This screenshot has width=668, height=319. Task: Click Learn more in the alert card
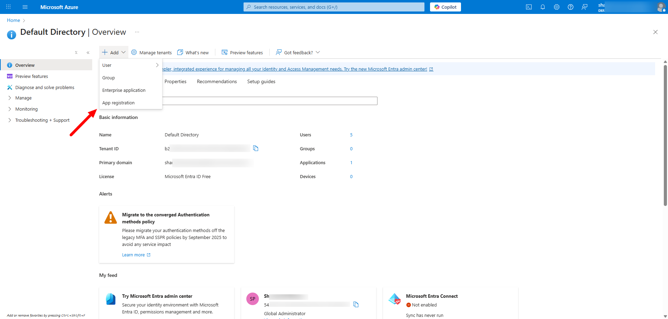(x=133, y=255)
